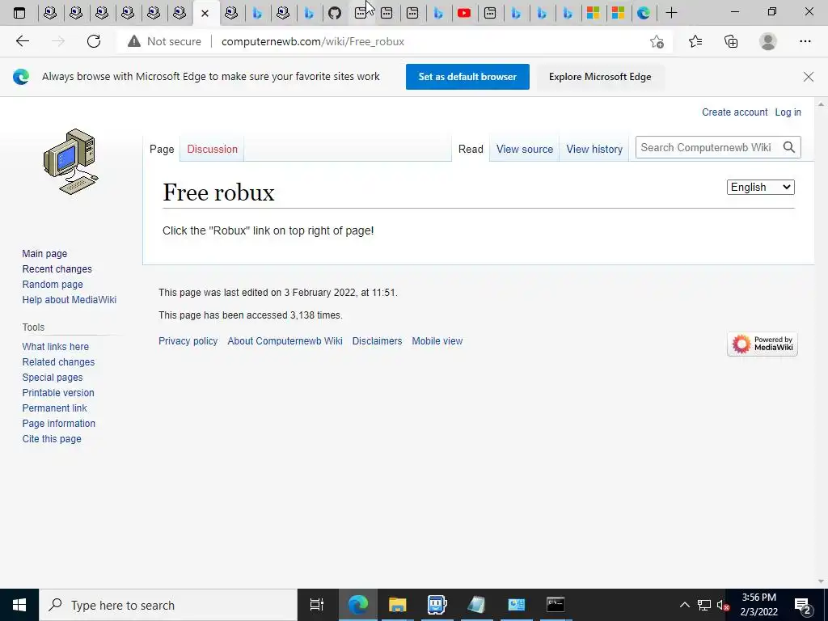Open What links here
Screen dimensions: 828x621
56,346
